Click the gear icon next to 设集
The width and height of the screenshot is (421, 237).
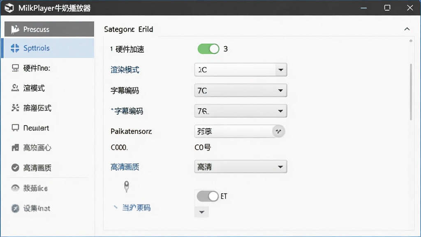click(15, 208)
